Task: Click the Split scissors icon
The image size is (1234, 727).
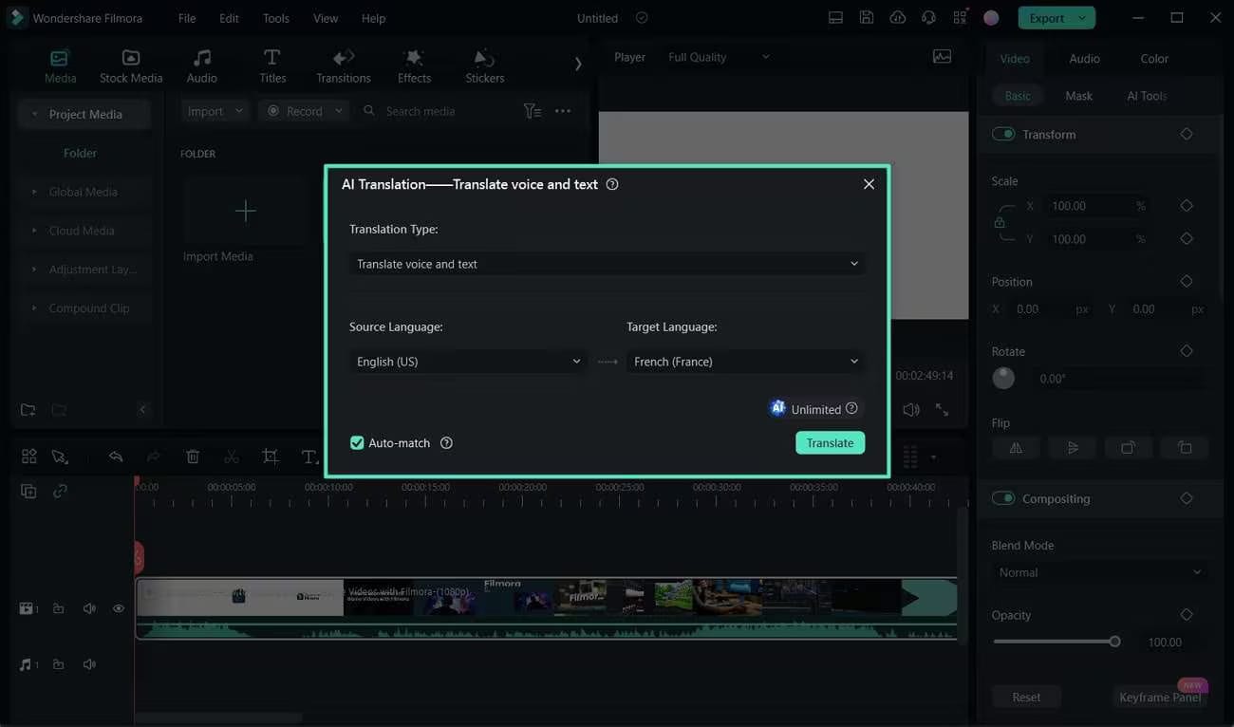Action: [232, 457]
